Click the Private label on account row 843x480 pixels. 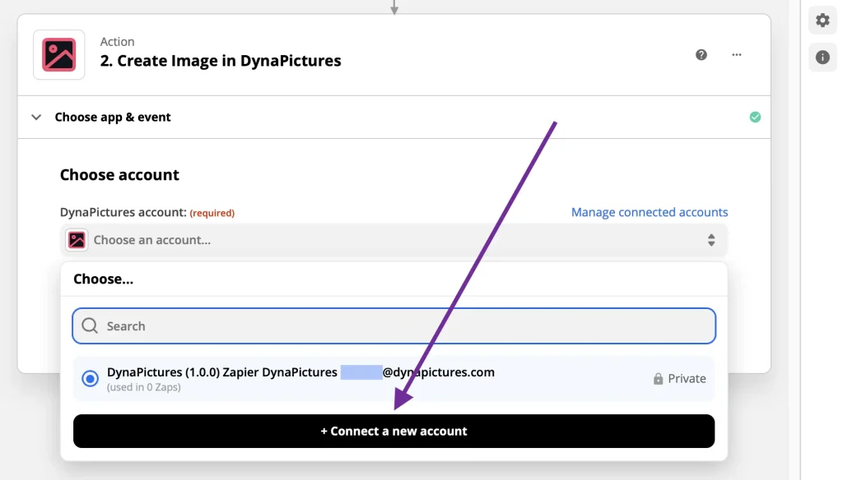[687, 379]
